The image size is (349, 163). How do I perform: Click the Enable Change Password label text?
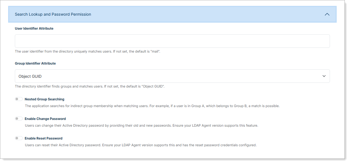pyautogui.click(x=45, y=119)
